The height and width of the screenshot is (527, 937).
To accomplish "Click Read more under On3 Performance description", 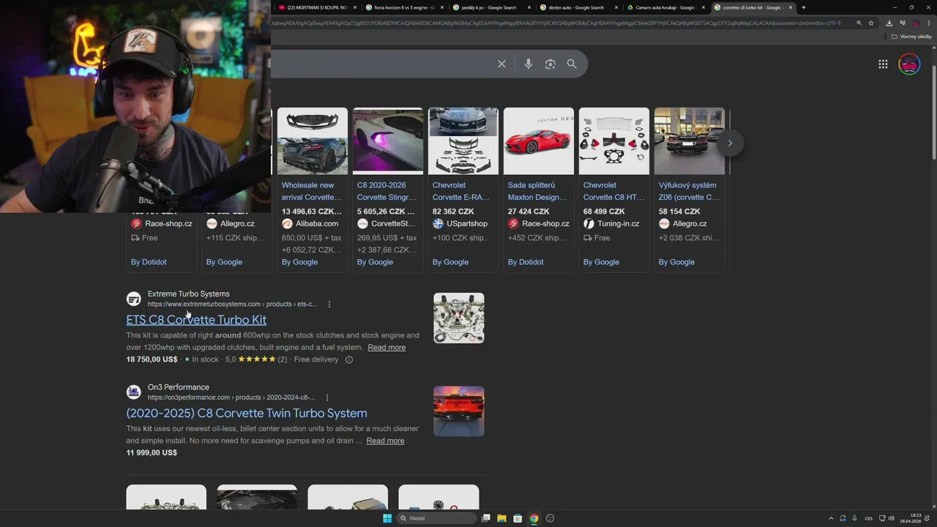I will coord(385,441).
